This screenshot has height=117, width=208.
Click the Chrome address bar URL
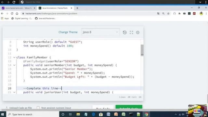51,14
